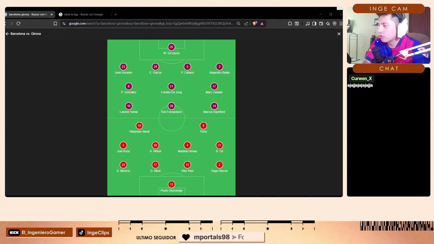
Task: Go back using the arrow beside Barcelona vs. Girona
Action: point(7,34)
